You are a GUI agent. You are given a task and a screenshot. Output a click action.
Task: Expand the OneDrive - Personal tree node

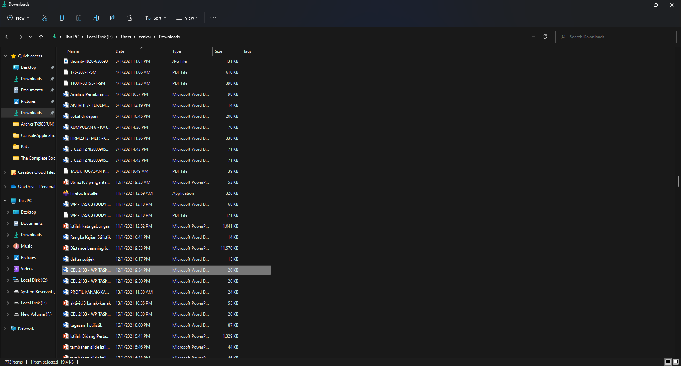[x=5, y=187]
